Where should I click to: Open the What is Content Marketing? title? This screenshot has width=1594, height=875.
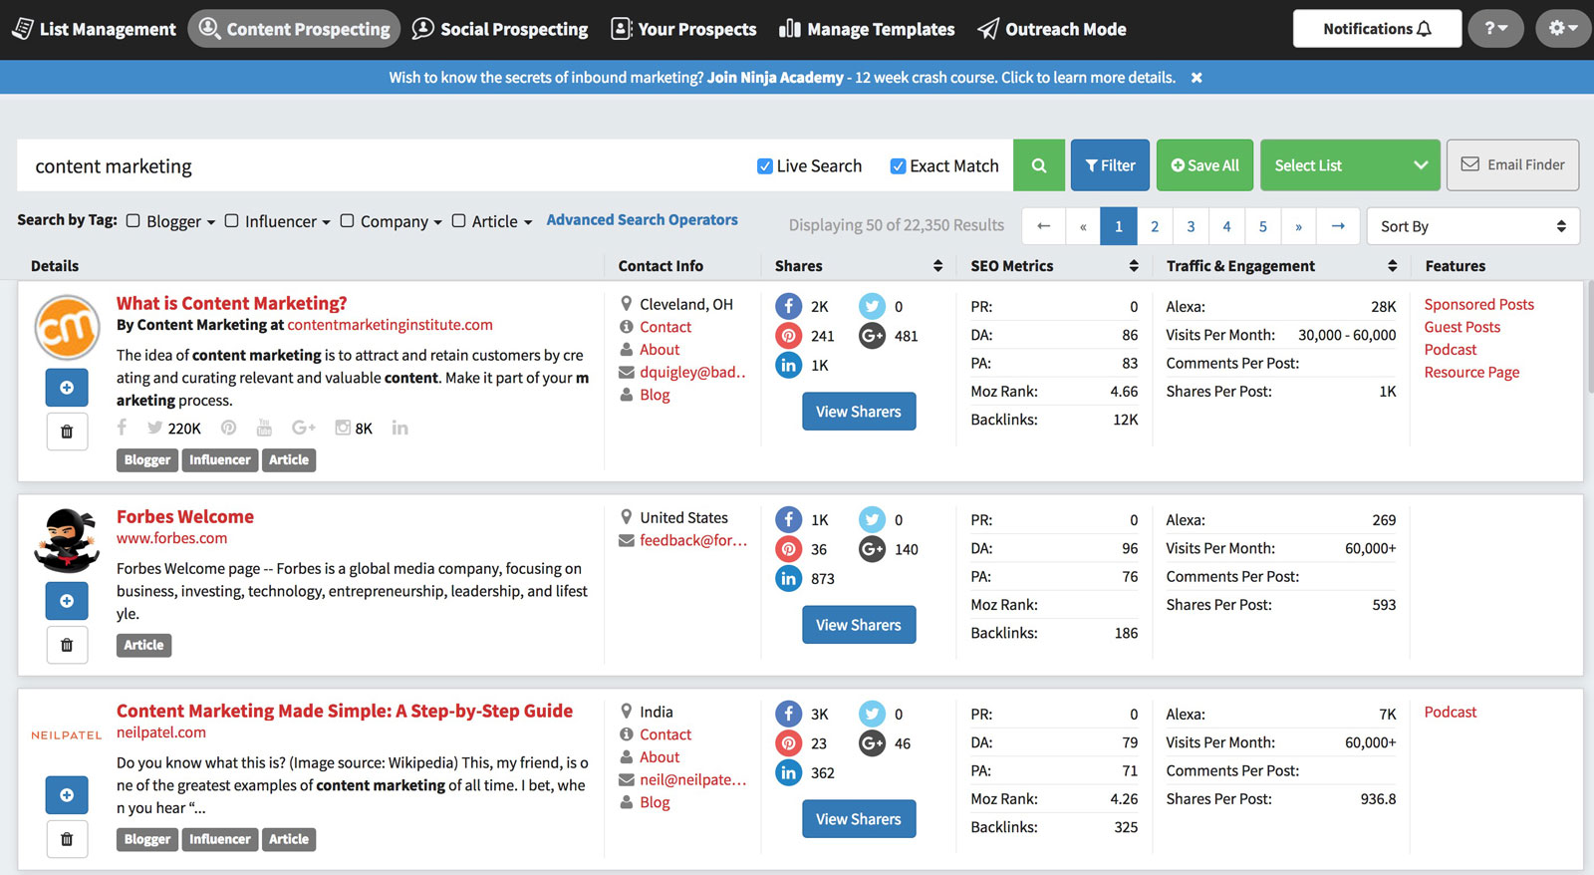(231, 303)
